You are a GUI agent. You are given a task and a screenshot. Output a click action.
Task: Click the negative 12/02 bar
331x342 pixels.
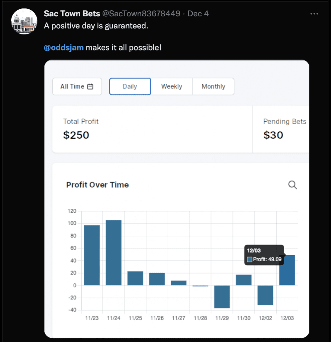(x=266, y=295)
